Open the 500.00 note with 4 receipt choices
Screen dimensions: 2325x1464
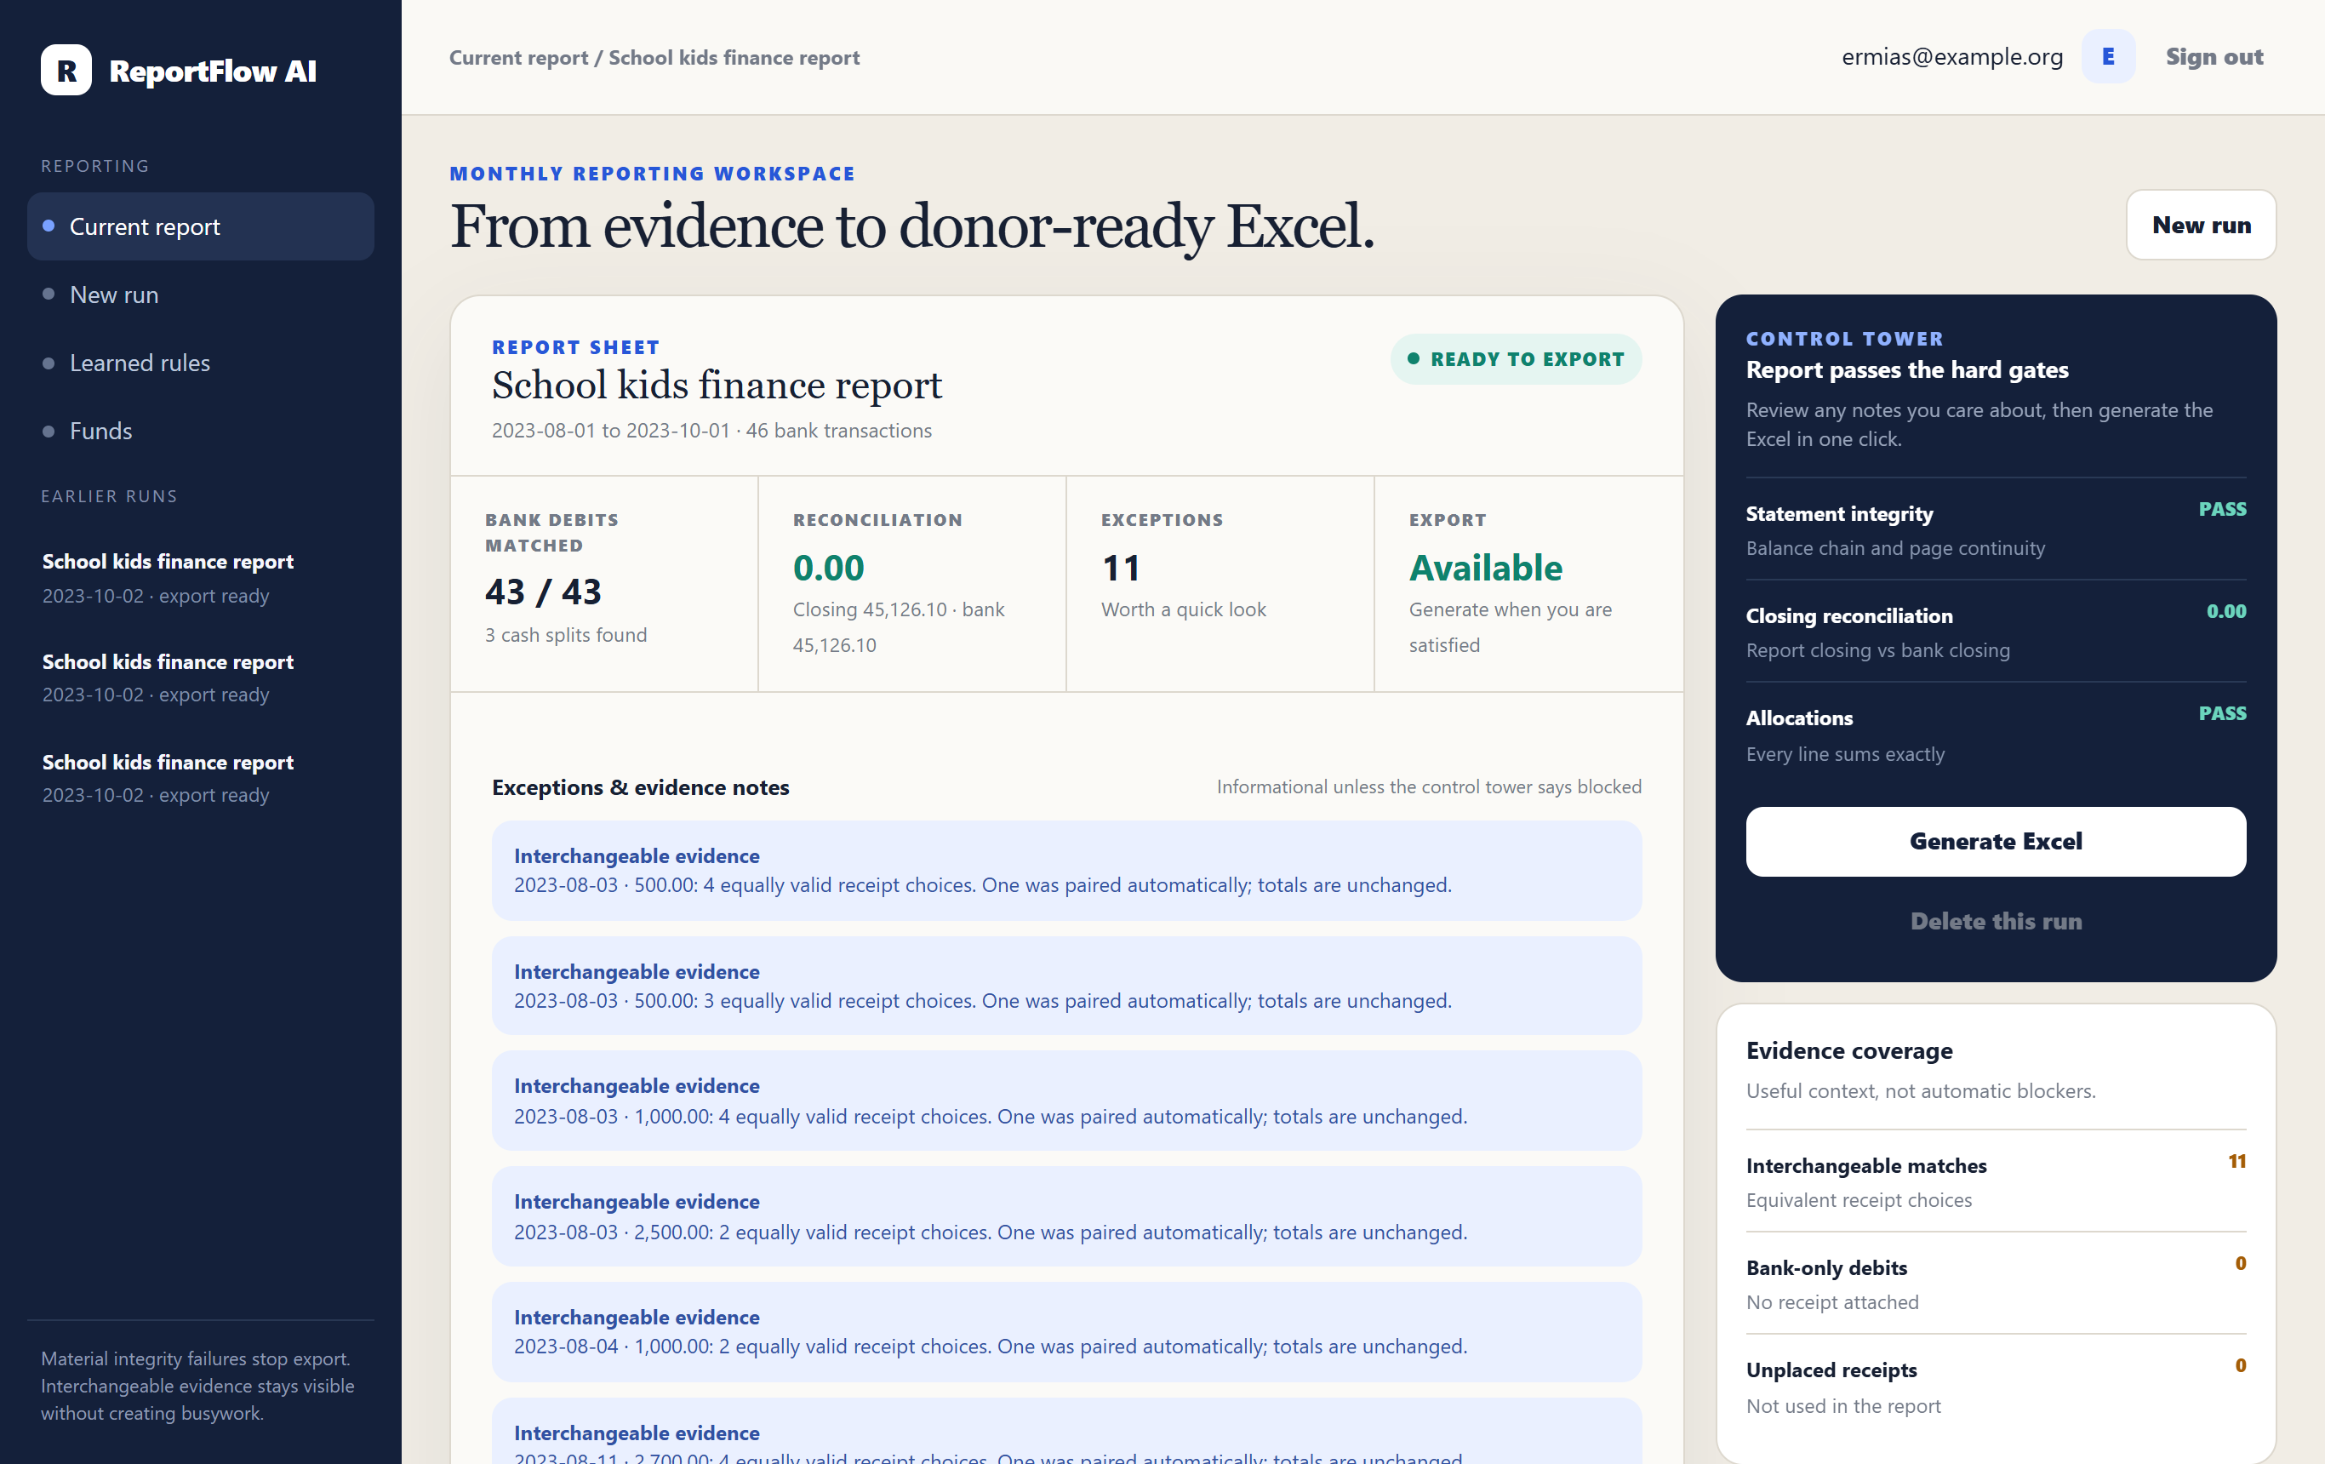(1066, 870)
